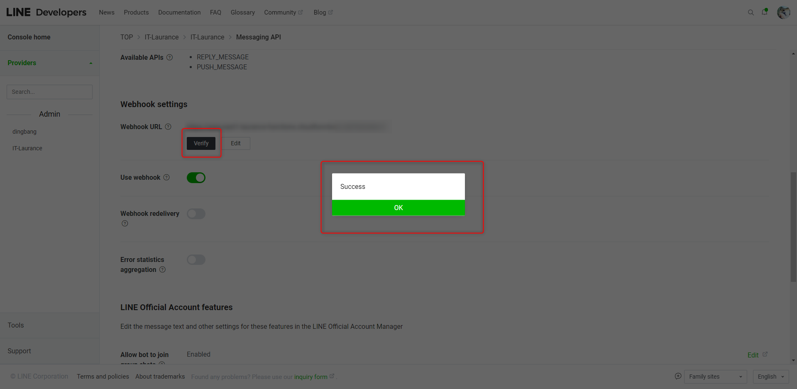
Task: Click the help icon next to Available APIs
Action: tap(169, 57)
